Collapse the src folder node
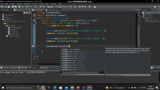 (x=3, y=23)
